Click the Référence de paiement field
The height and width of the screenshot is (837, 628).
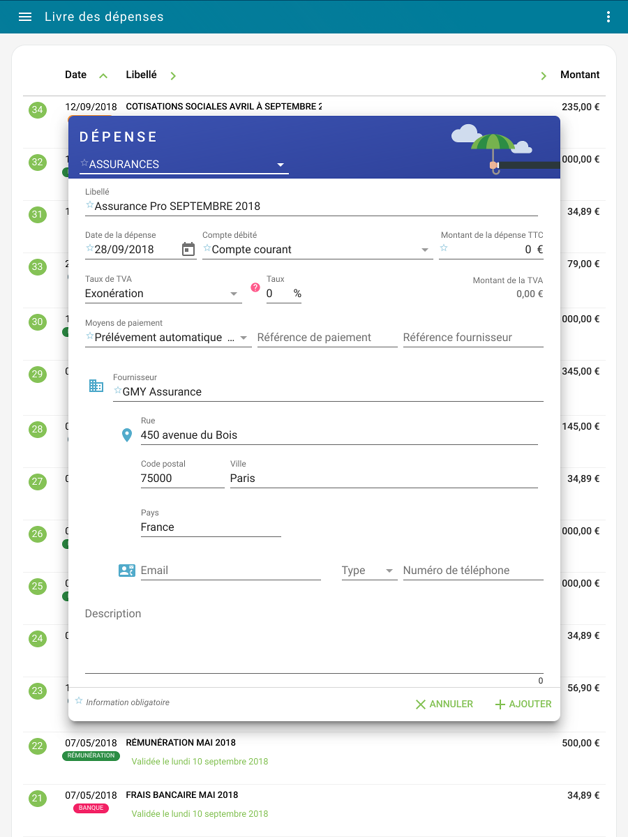tap(324, 338)
